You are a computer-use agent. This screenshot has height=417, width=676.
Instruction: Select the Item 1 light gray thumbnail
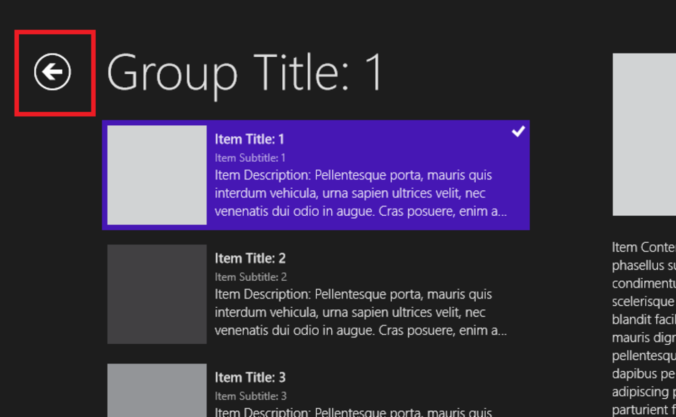click(x=157, y=175)
